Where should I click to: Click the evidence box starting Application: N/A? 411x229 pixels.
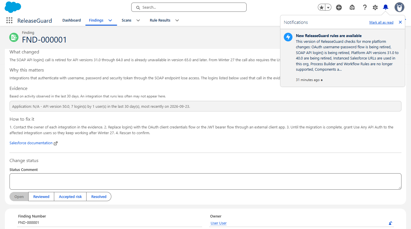[x=205, y=106]
